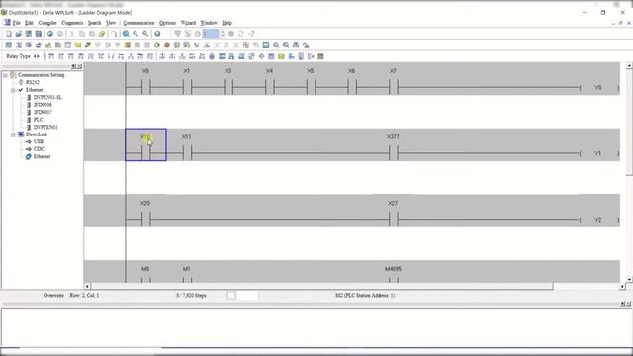This screenshot has height=356, width=633.
Task: Toggle the check mark beside Ethernet node
Action: click(21, 90)
